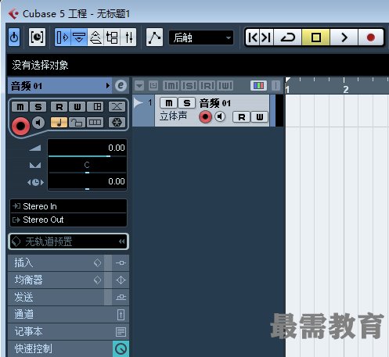Start playback with the Play button
This screenshot has height=357, width=389.
(344, 37)
